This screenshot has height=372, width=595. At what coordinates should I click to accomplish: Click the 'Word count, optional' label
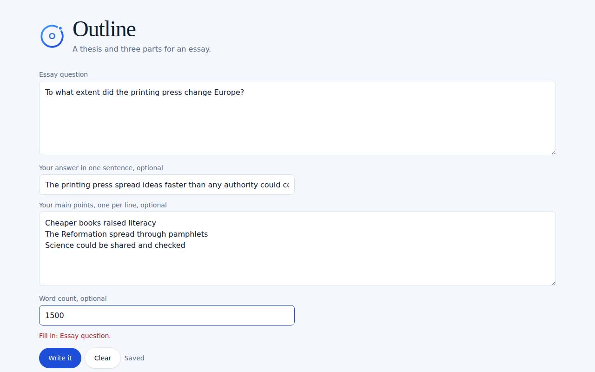click(73, 299)
